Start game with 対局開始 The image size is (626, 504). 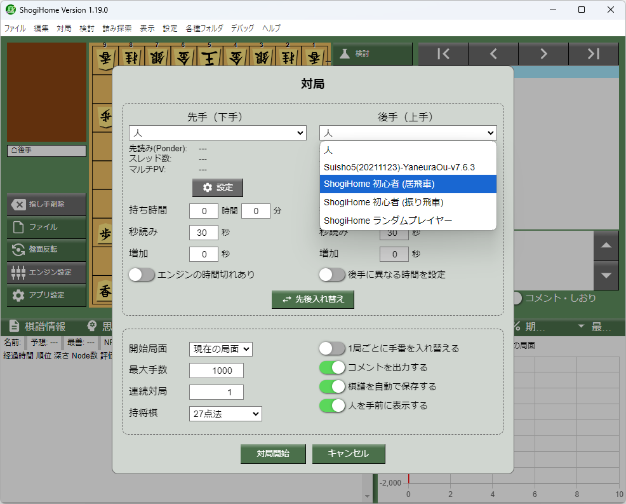[273, 454]
